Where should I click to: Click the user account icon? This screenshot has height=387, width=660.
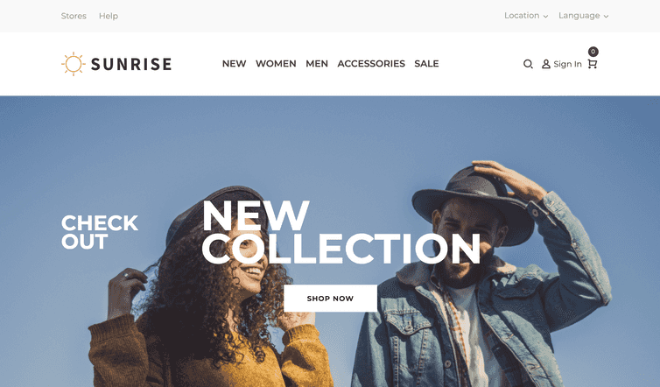pos(546,64)
